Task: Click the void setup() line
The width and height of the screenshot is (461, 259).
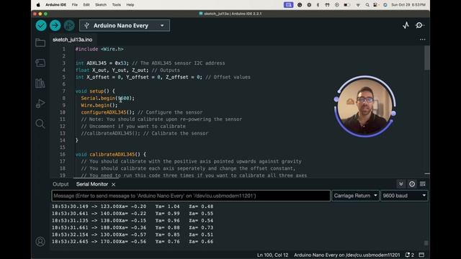Action: pyautogui.click(x=95, y=91)
